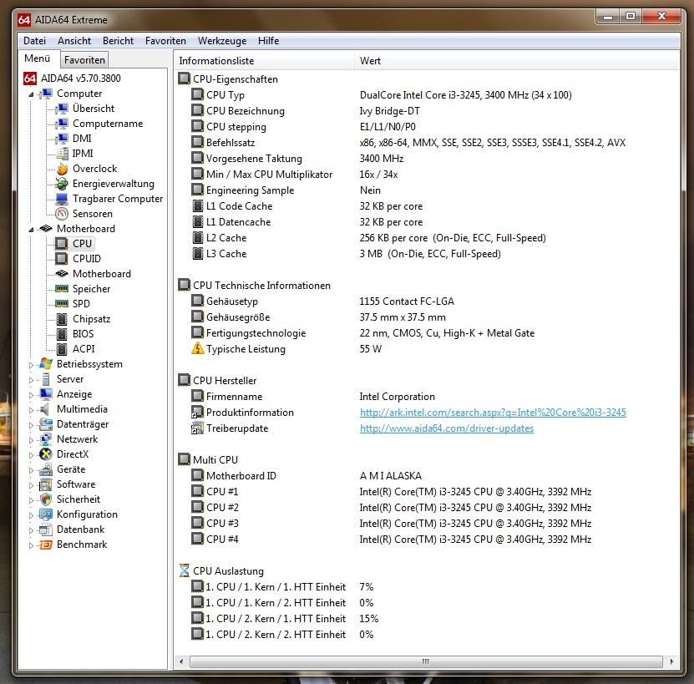
Task: Switch to the Favoriten tab
Action: pyautogui.click(x=84, y=60)
